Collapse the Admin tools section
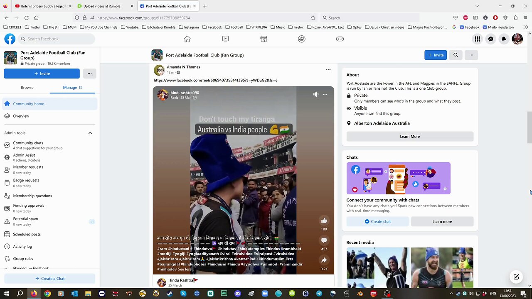 (90, 133)
